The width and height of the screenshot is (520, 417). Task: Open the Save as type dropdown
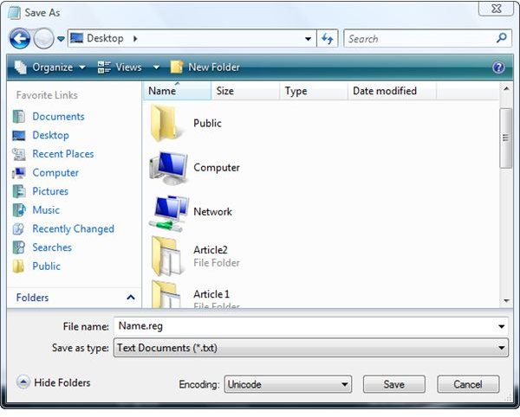(311, 348)
